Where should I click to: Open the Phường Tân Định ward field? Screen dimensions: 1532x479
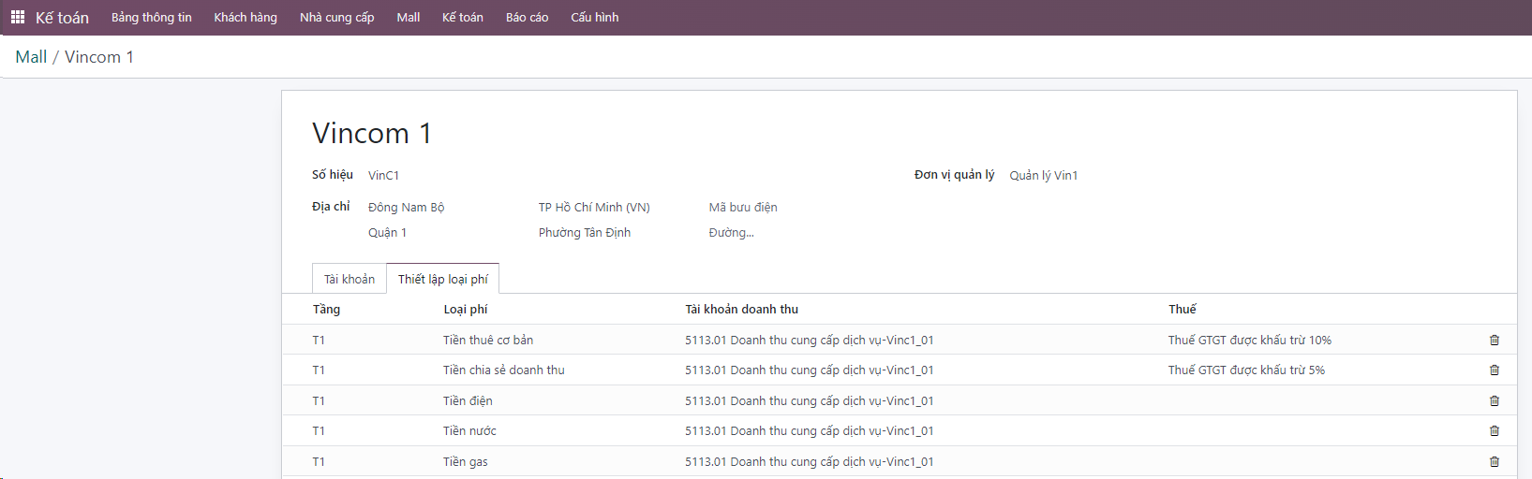[x=585, y=232]
